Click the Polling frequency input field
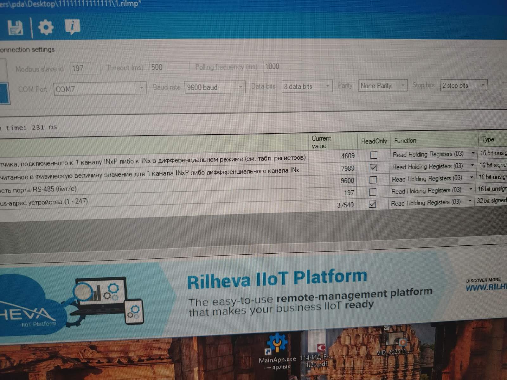Image resolution: width=507 pixels, height=380 pixels. [x=282, y=66]
